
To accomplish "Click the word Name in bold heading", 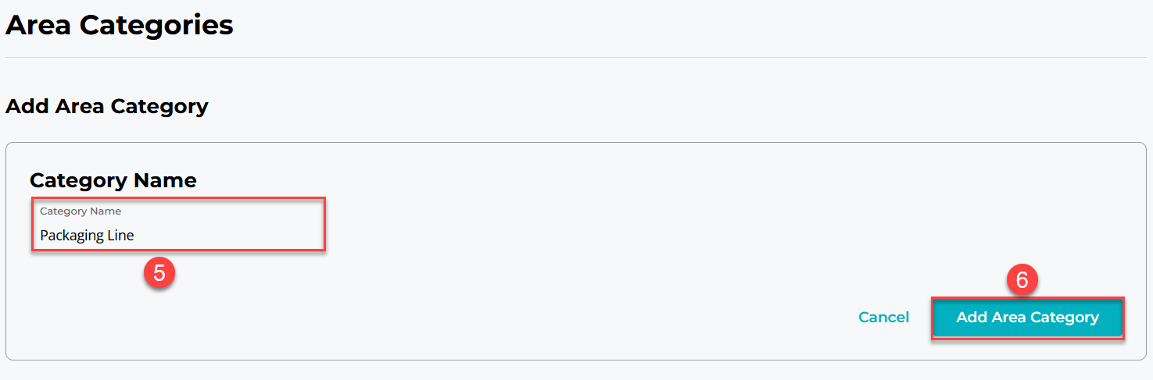I will pos(165,180).
